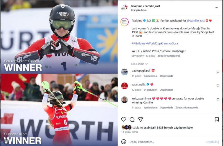
Task: Open #FISAlpine hashtag
Action: coord(139,43)
